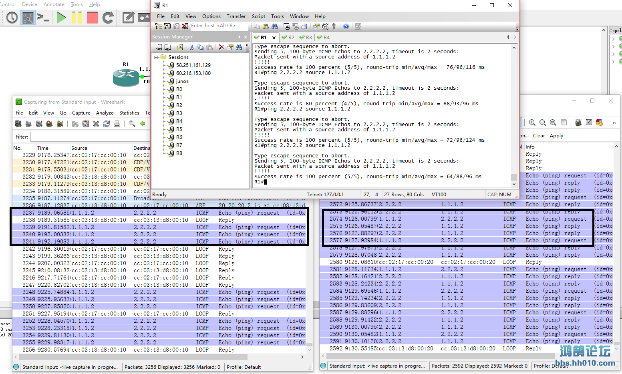Close the Session Manager panel

(x=246, y=37)
